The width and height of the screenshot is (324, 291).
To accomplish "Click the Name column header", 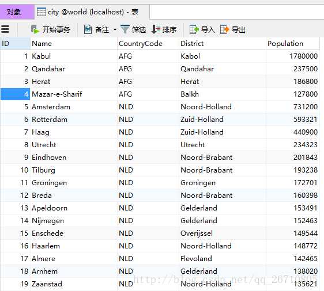I will tap(74, 44).
